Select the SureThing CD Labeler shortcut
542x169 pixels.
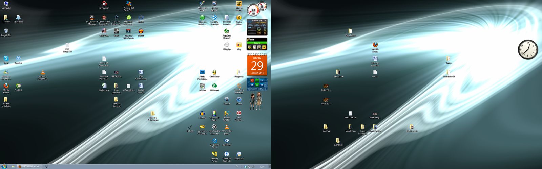pyautogui.click(x=202, y=129)
